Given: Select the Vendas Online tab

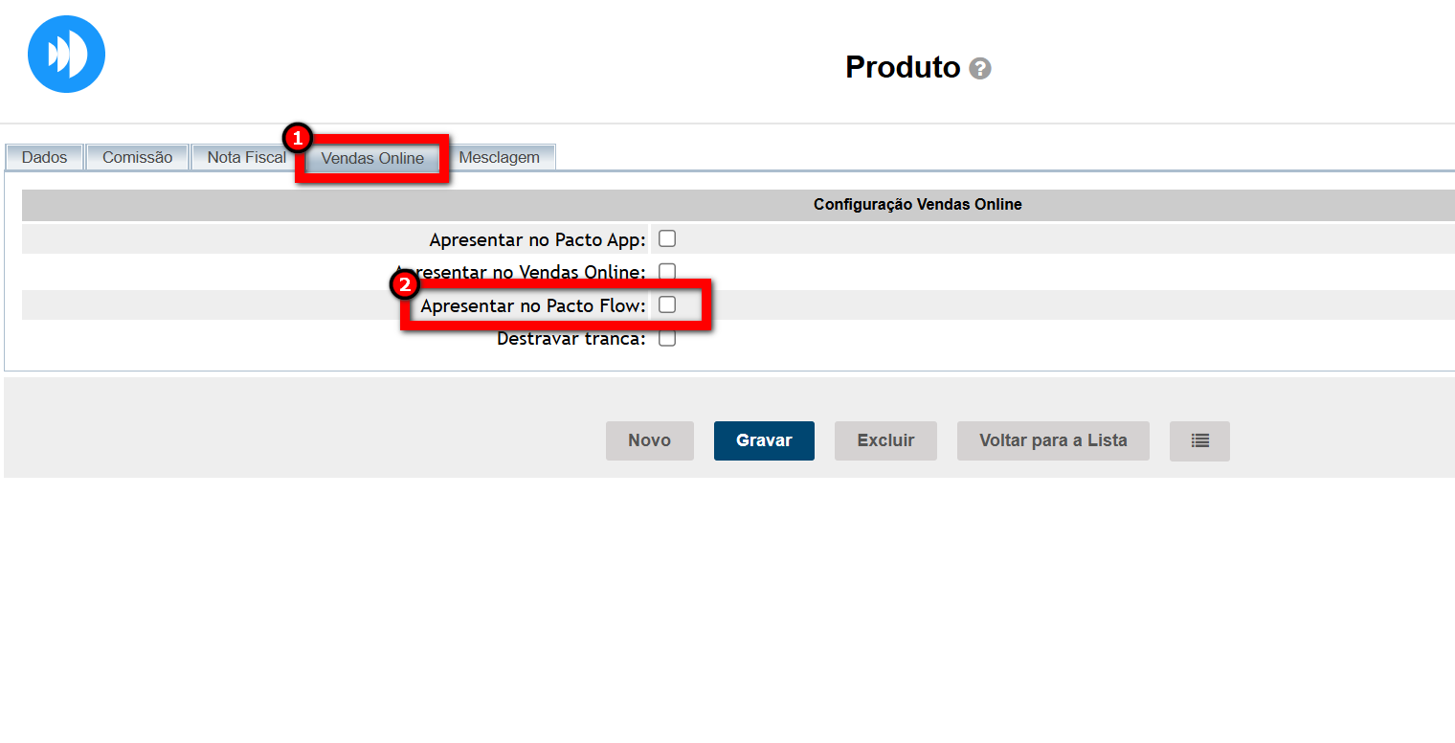Looking at the screenshot, I should point(372,158).
